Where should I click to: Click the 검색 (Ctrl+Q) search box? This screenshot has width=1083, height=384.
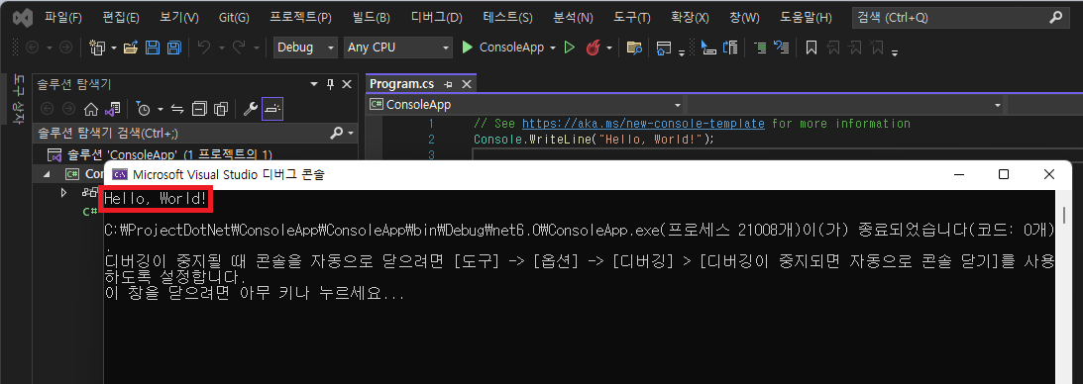pyautogui.click(x=961, y=18)
